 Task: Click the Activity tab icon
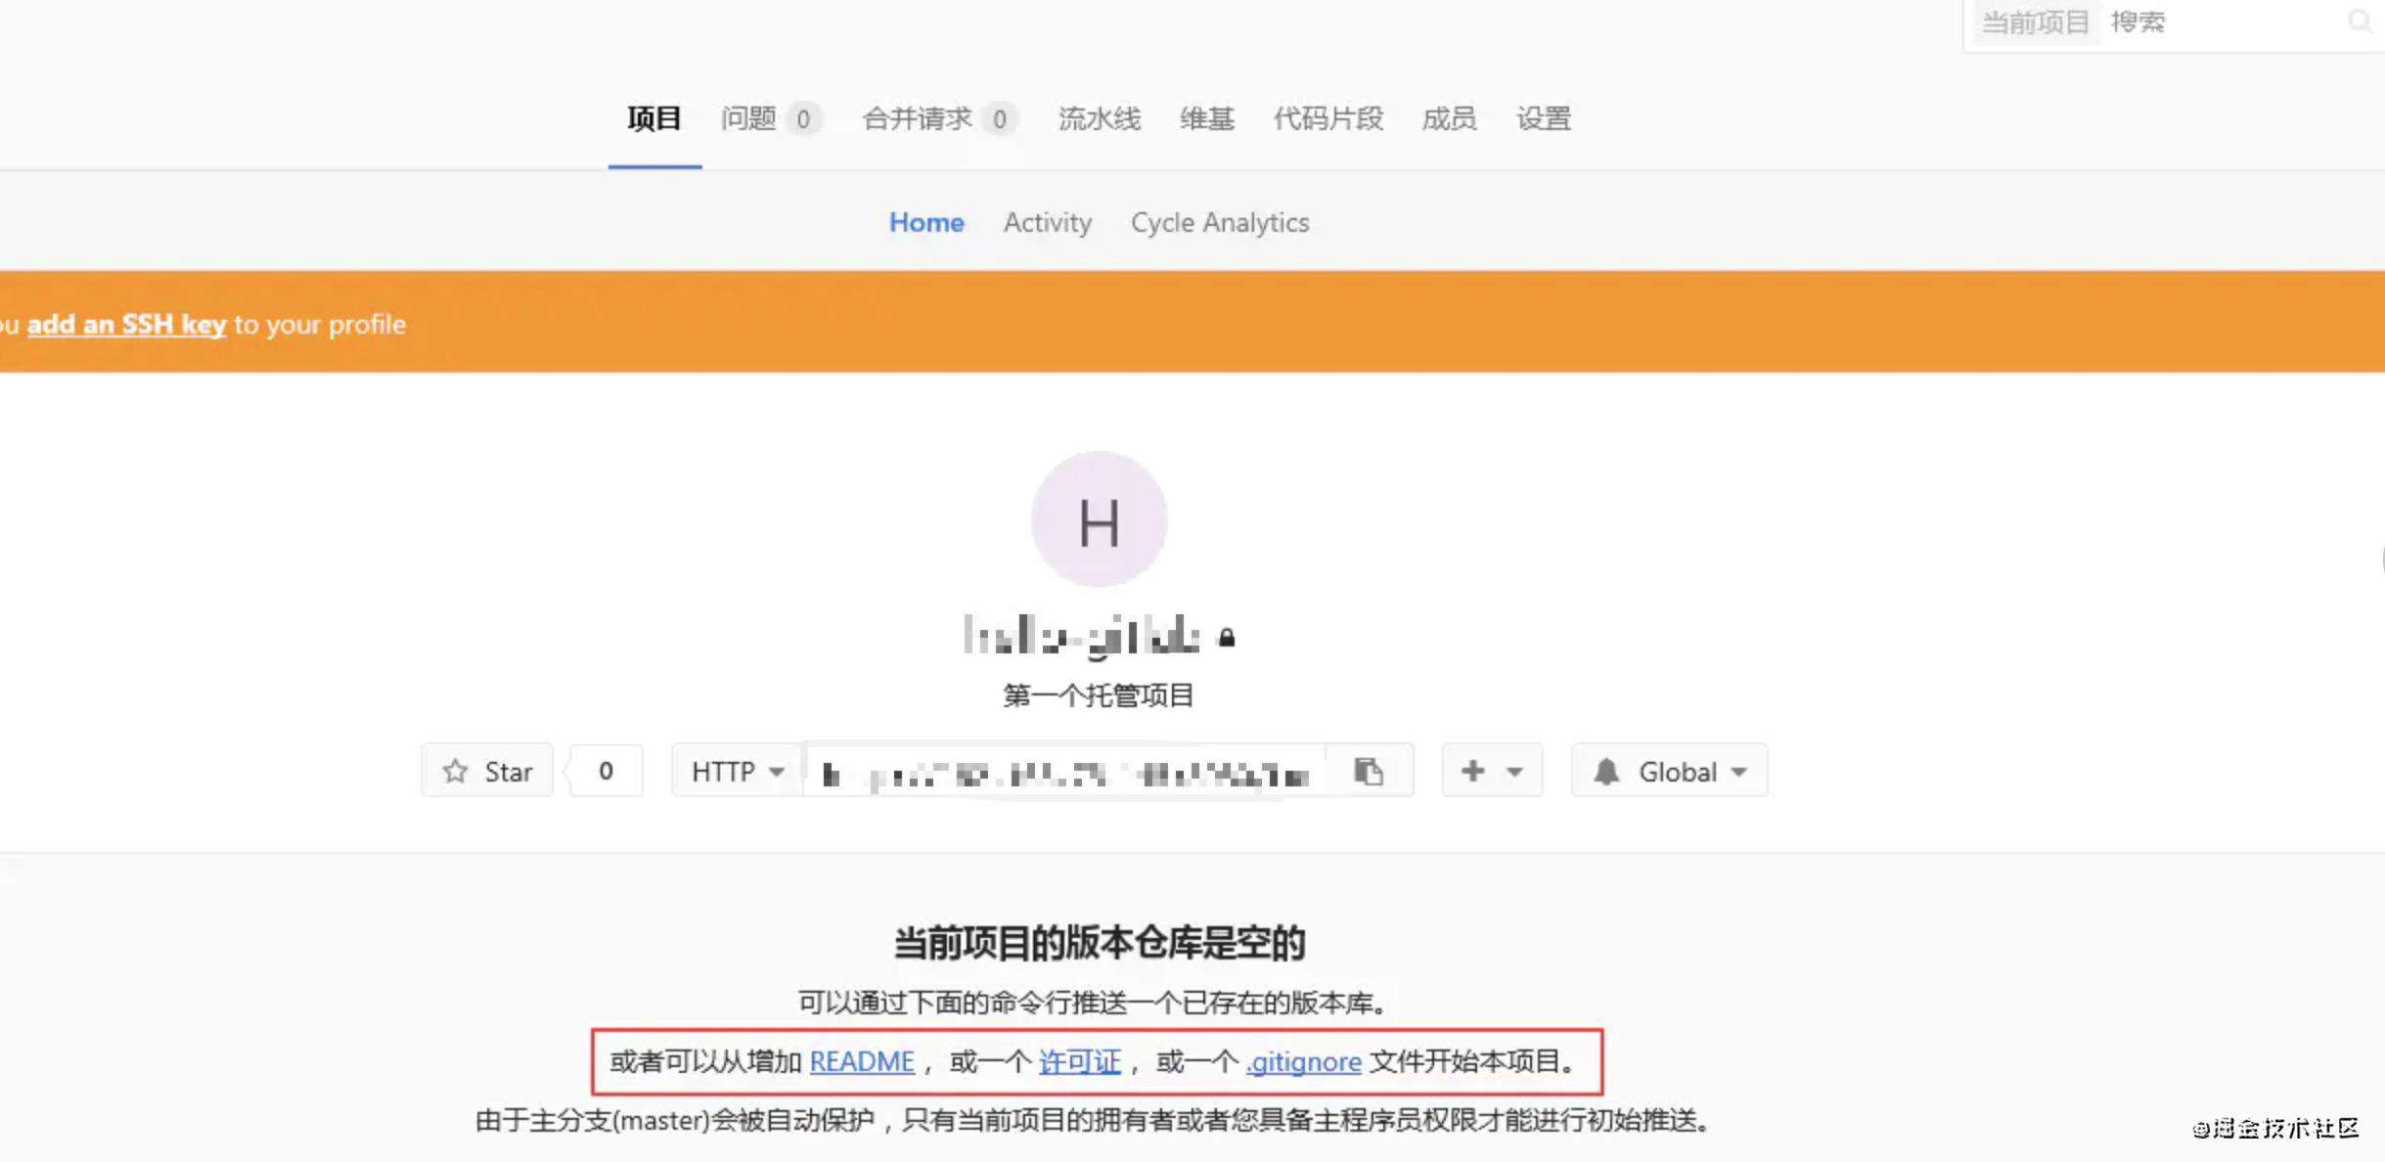pyautogui.click(x=1047, y=222)
